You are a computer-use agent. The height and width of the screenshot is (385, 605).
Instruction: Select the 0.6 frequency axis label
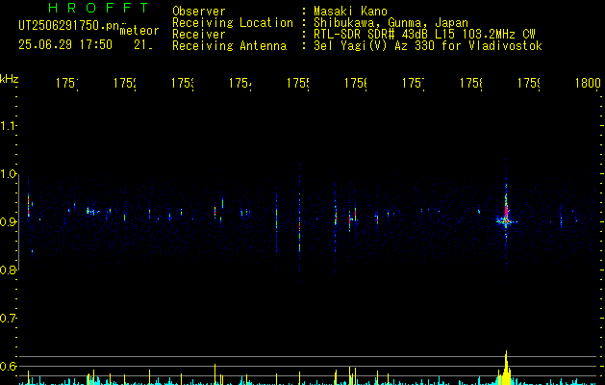coord(8,366)
